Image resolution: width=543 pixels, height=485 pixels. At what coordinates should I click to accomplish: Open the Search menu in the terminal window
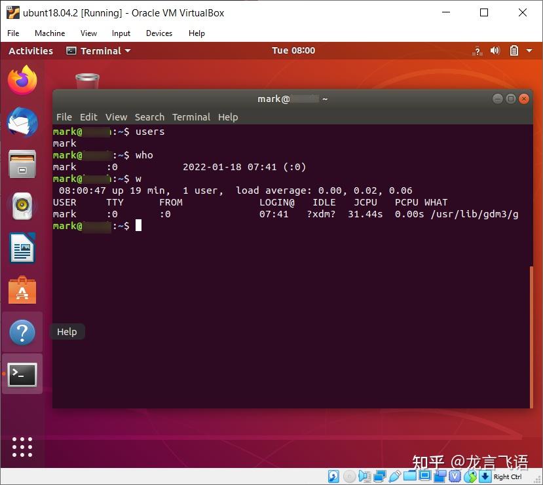[x=149, y=117]
